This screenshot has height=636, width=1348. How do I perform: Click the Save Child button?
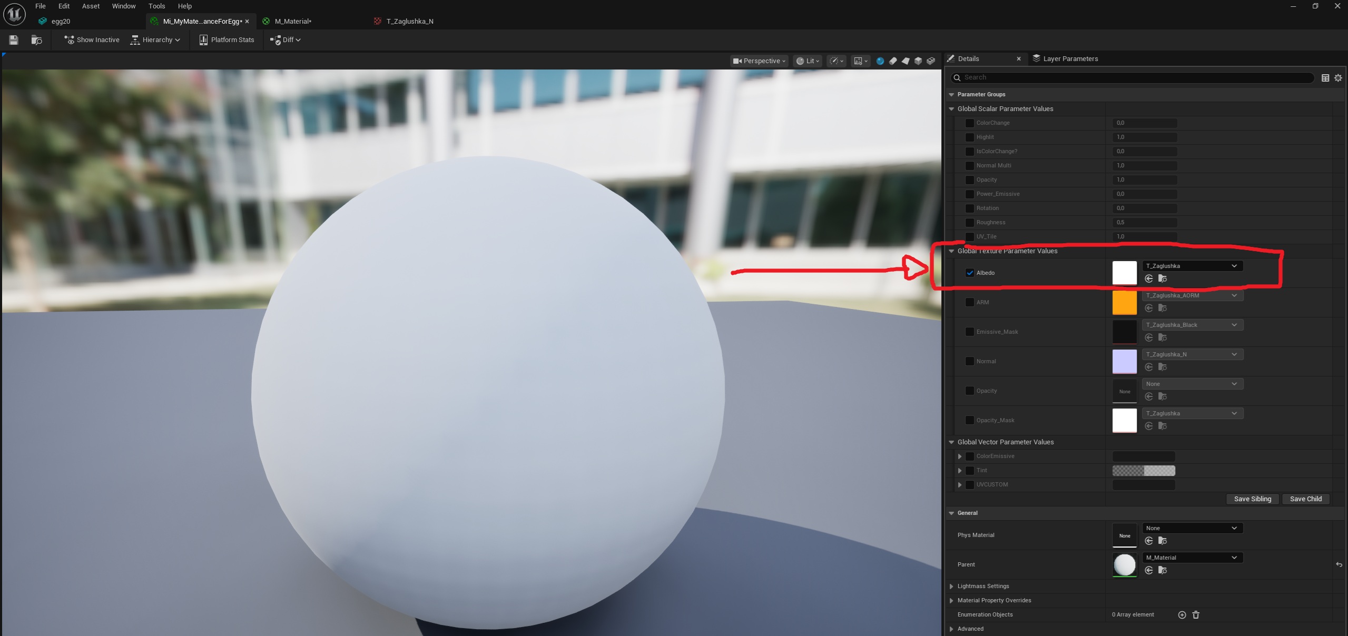1305,499
